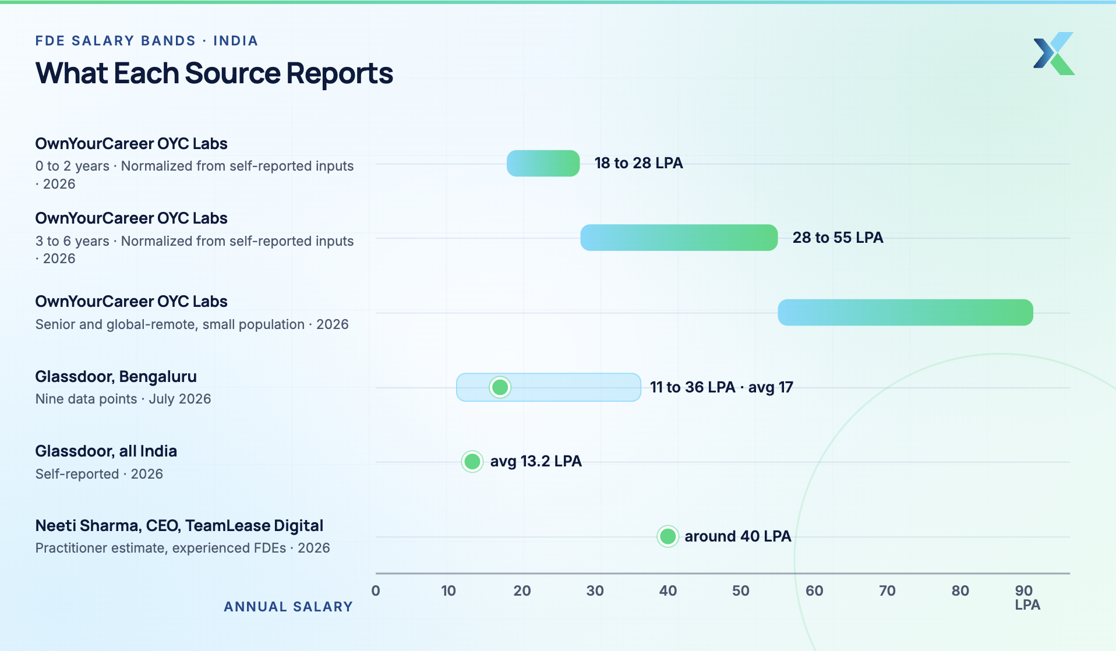Select the '18 to 28 LPA' value label
1116x651 pixels.
[639, 163]
